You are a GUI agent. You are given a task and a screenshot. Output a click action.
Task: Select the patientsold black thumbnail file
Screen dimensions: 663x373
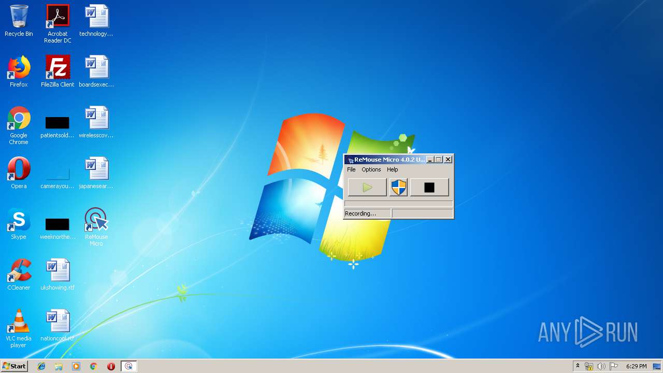coord(57,127)
